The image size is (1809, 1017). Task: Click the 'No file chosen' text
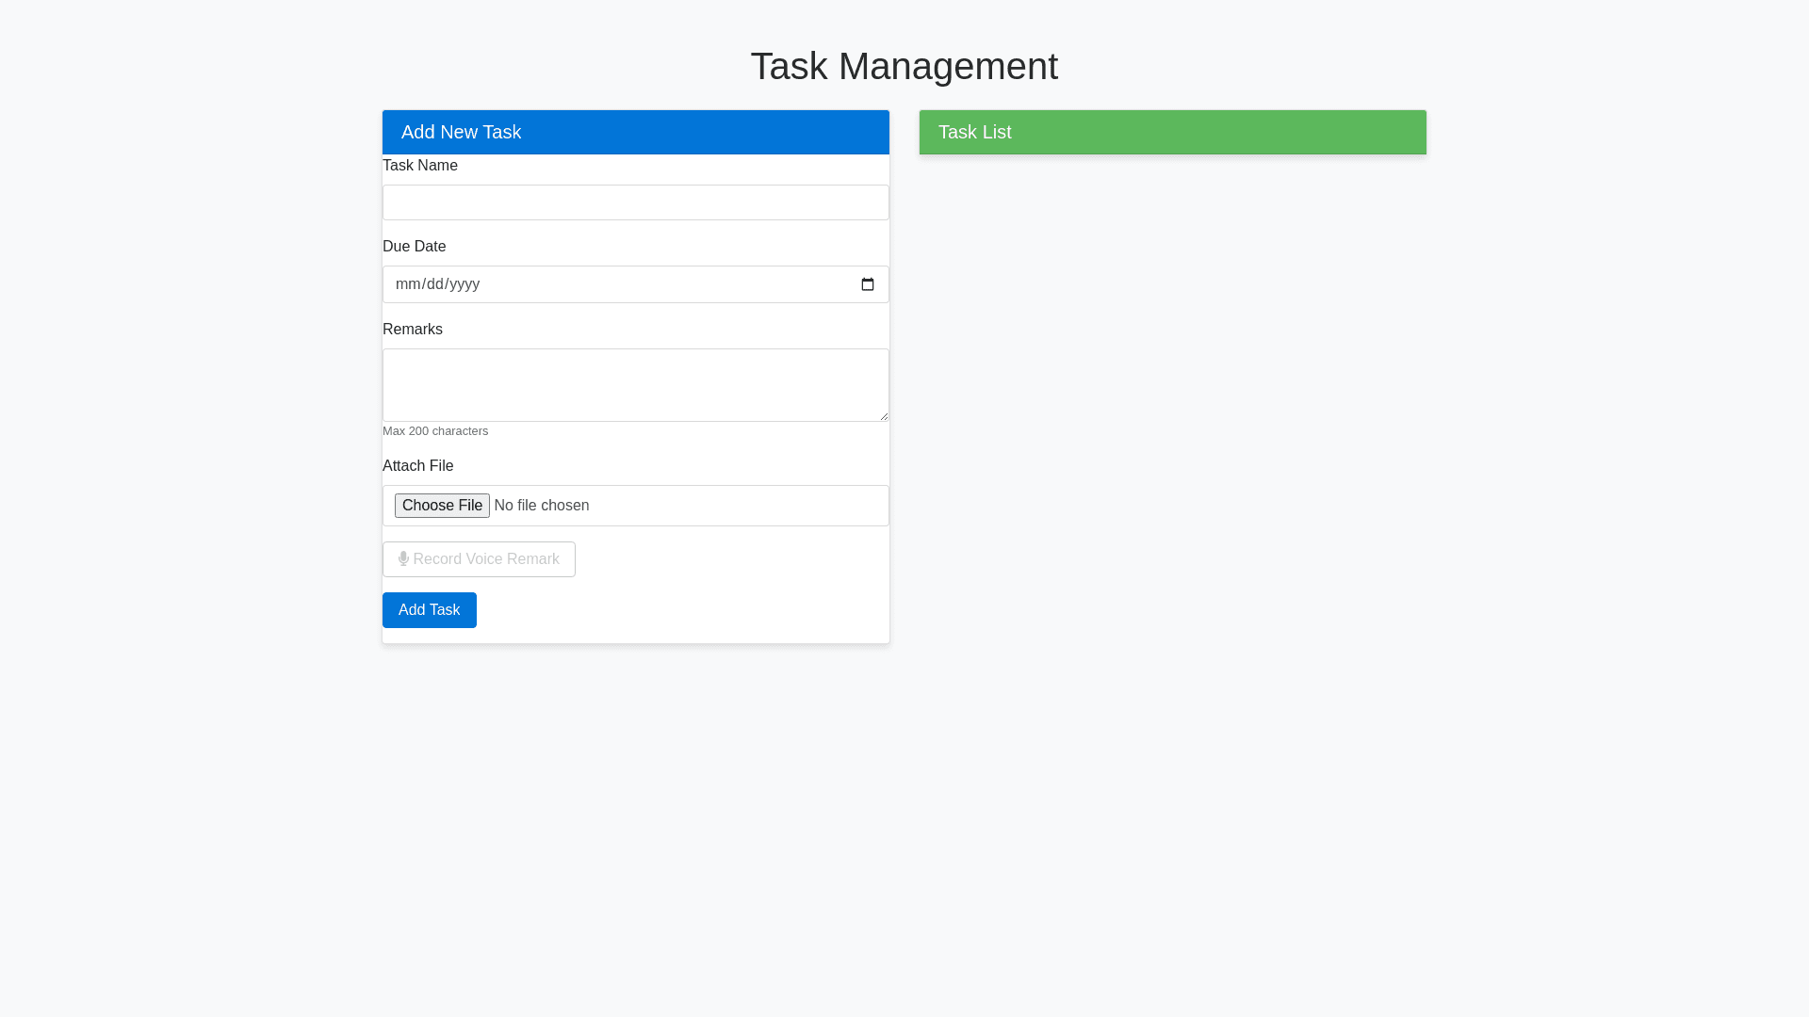[x=542, y=506]
